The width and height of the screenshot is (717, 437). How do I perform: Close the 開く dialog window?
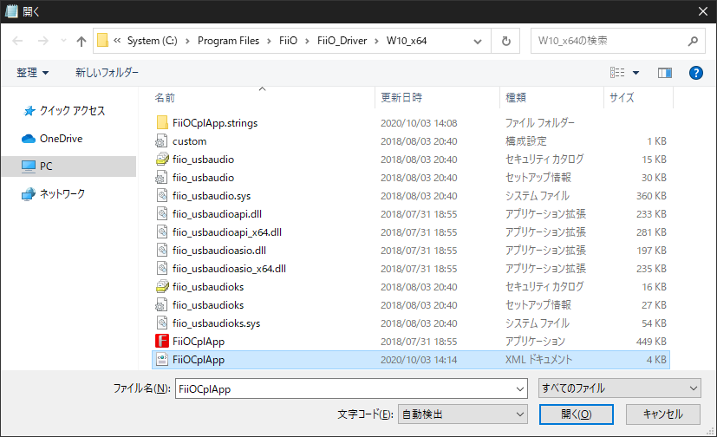coord(703,11)
